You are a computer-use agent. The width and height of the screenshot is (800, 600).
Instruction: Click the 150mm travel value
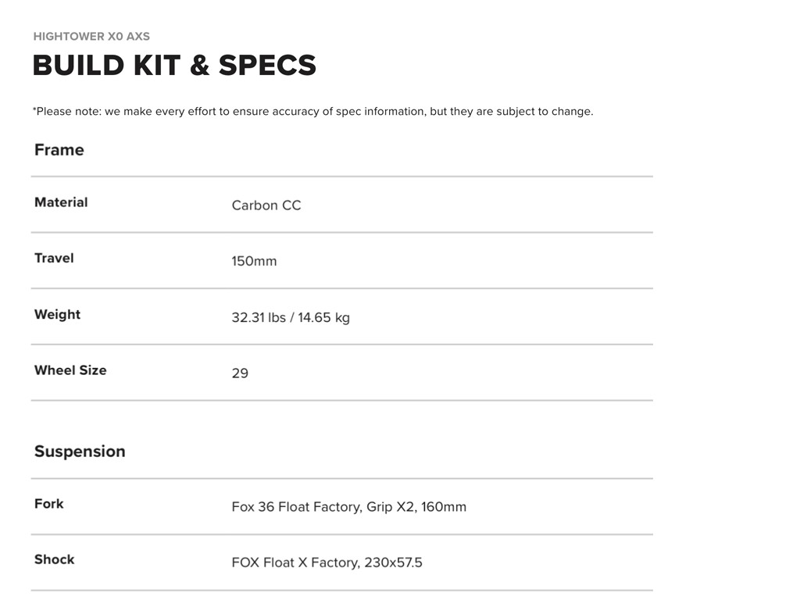pos(254,262)
